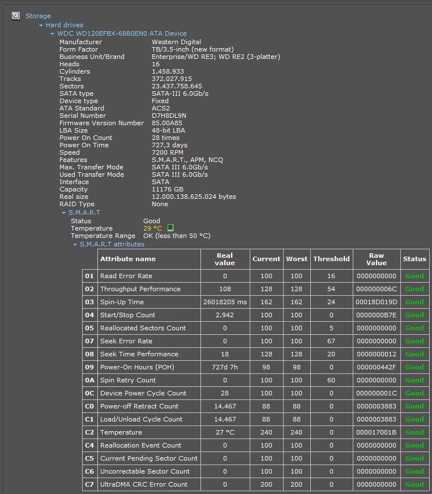Viewport: 432px width, 494px height.
Task: Select the Power-On Hours (POH) attribute
Action: pos(132,367)
